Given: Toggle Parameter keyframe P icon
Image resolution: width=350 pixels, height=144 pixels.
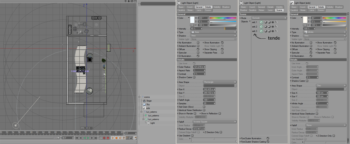Looking at the screenshot, I should point(124,138).
